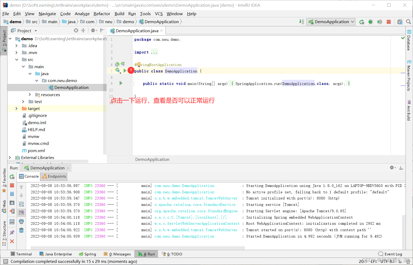Image resolution: width=413 pixels, height=265 pixels.
Task: Click the green run gutter arrow on main method
Action: point(121,83)
